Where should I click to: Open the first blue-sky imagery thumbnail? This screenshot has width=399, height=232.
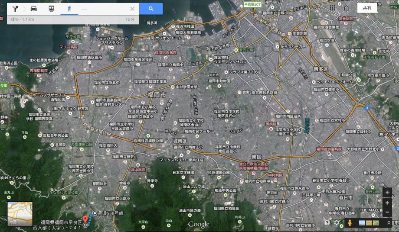[x=362, y=223]
